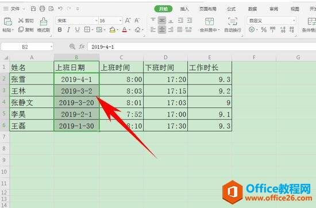
Task: Click the distributed alignment icon
Action: click(188, 30)
